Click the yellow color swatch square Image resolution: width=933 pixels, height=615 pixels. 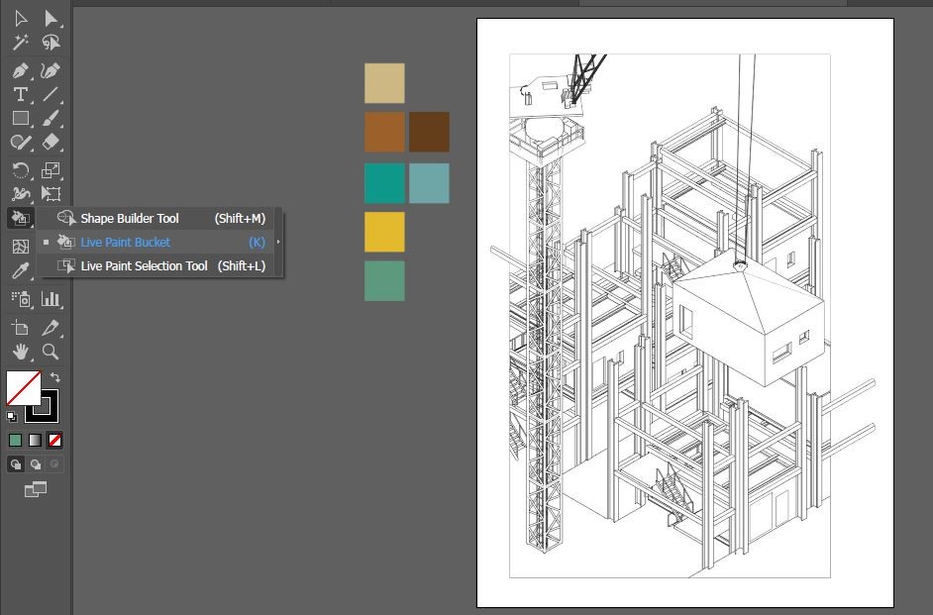pyautogui.click(x=384, y=232)
